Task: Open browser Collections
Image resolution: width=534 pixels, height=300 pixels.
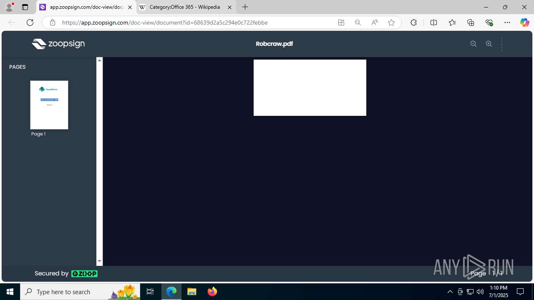Action: 471,22
